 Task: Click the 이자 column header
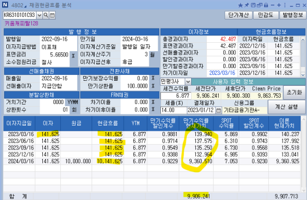[48, 123]
